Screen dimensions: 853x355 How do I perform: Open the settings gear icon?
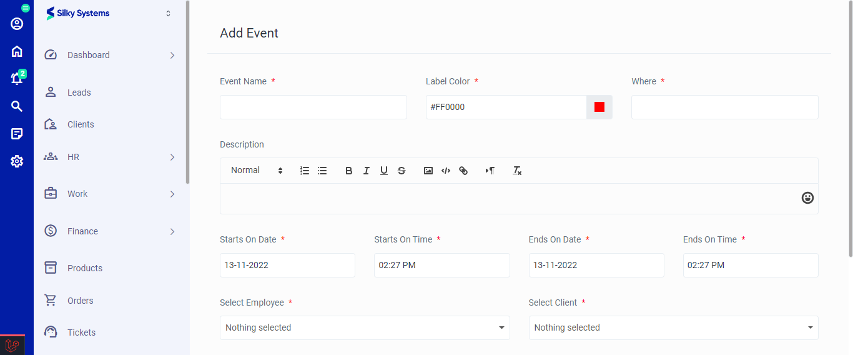coord(17,161)
